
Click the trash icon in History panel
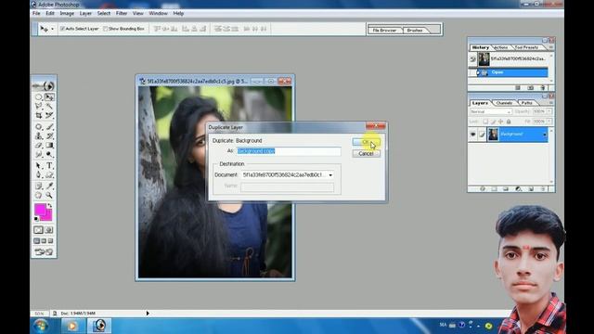point(542,87)
